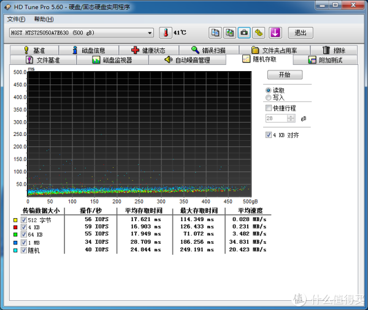Click the purple download arrow icon

click(275, 32)
